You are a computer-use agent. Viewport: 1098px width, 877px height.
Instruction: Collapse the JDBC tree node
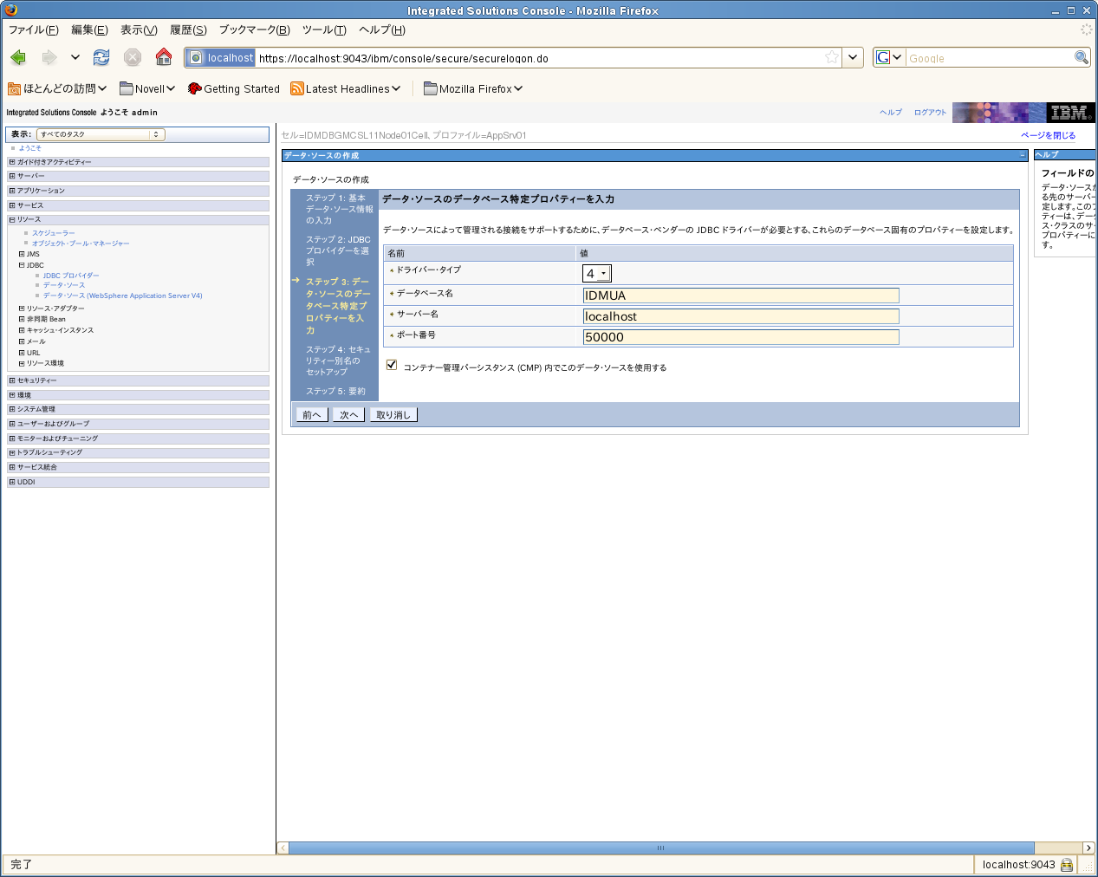point(22,265)
